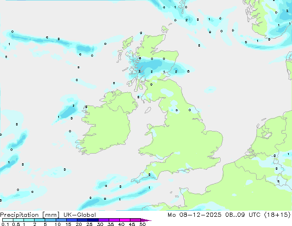Click northern Scotland's land area
Viewport: 292px width, 226px height.
[147, 46]
